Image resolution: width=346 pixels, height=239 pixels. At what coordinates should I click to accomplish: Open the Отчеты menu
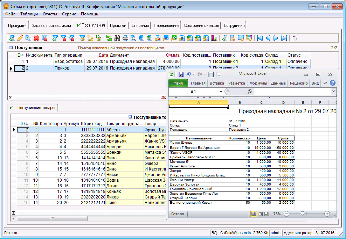[x=50, y=14]
